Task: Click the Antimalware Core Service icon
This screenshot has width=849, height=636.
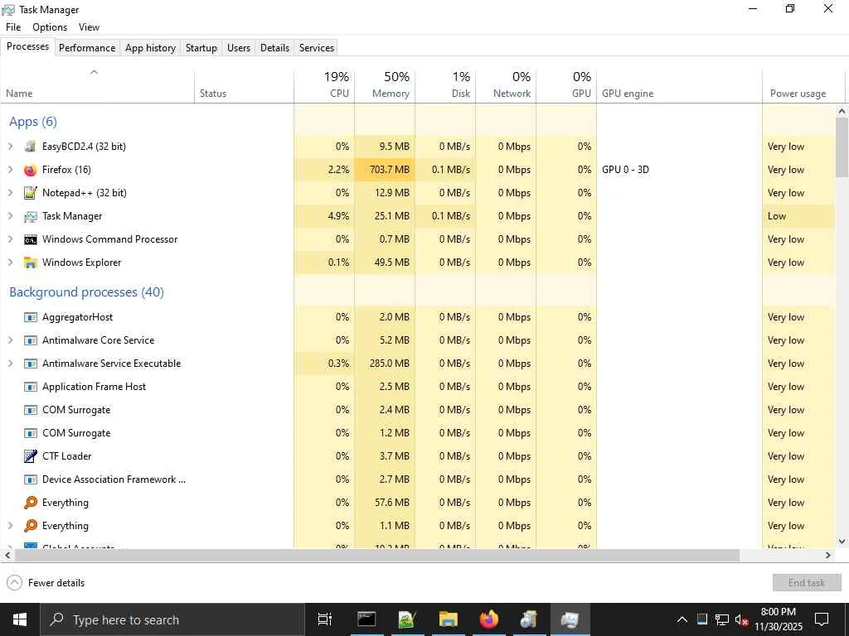Action: point(31,340)
